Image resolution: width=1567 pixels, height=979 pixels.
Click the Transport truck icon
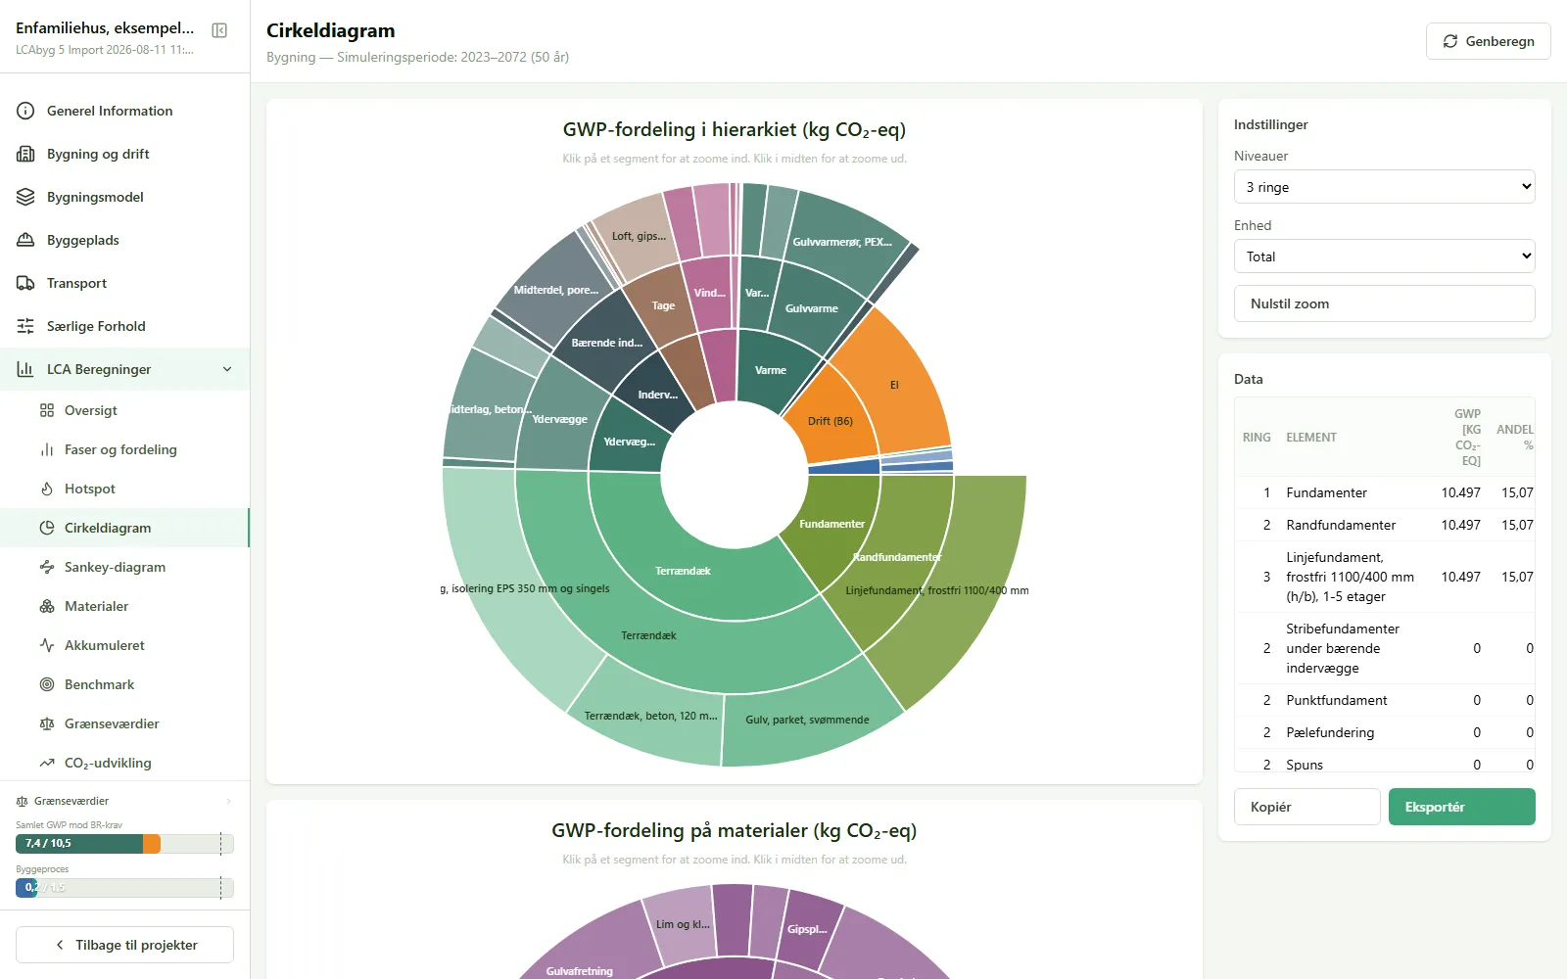[x=25, y=283]
